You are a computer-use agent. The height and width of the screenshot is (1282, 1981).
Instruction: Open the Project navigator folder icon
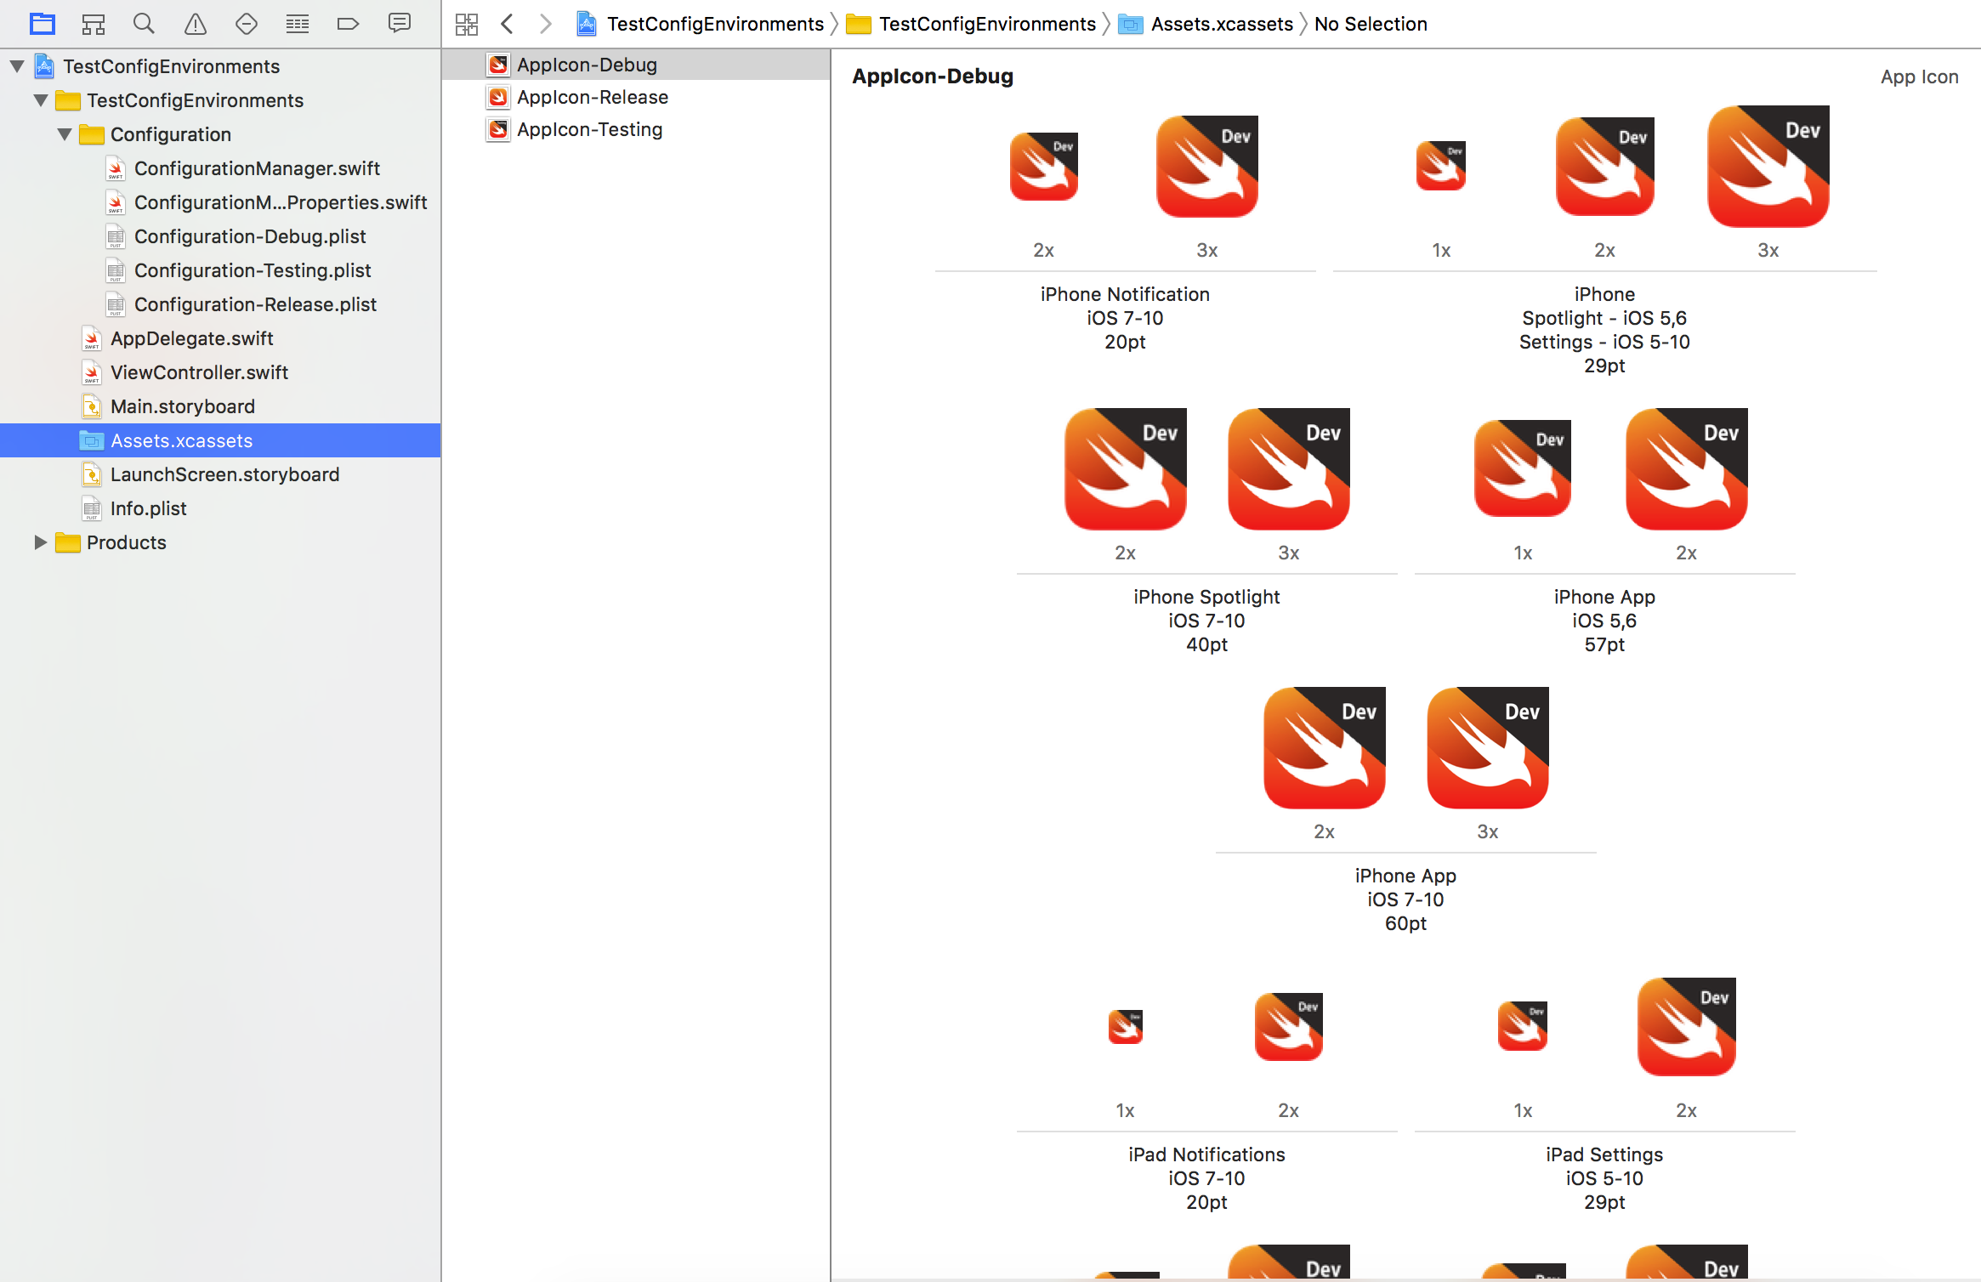43,24
